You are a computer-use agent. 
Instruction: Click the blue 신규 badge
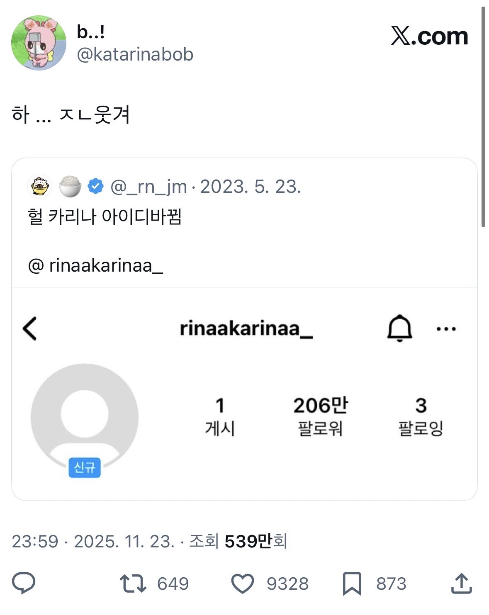tap(85, 467)
